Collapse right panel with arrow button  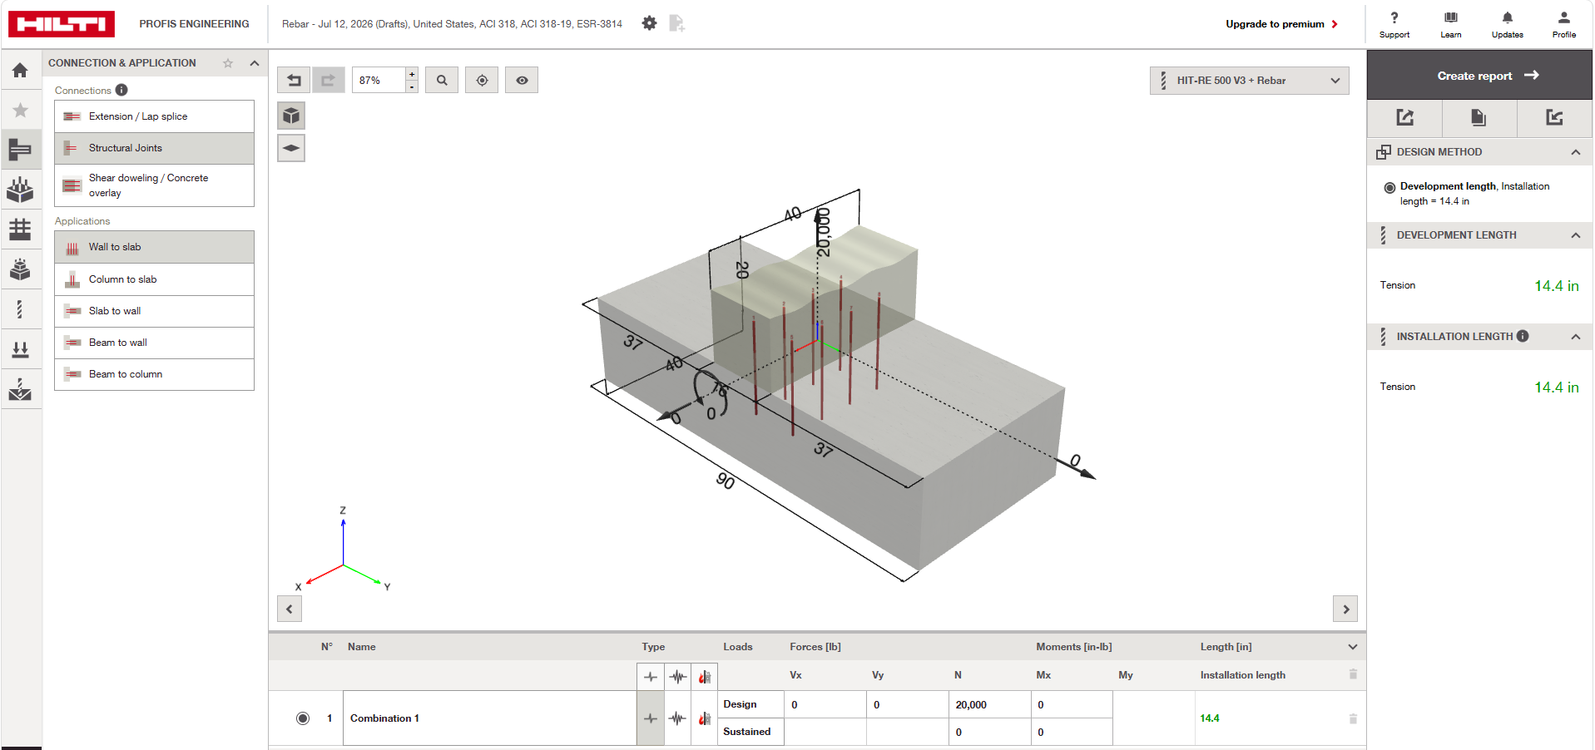[x=1345, y=609]
